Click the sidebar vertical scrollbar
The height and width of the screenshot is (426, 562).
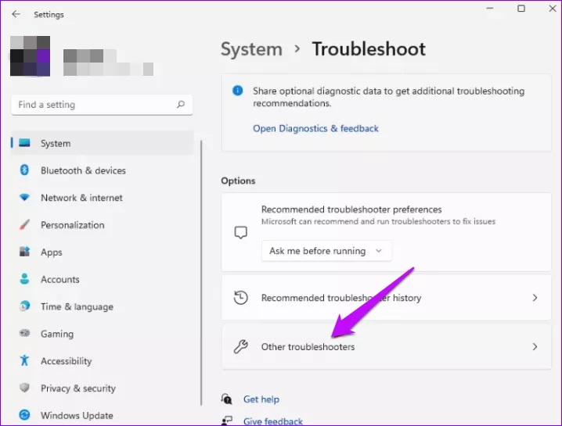201,273
